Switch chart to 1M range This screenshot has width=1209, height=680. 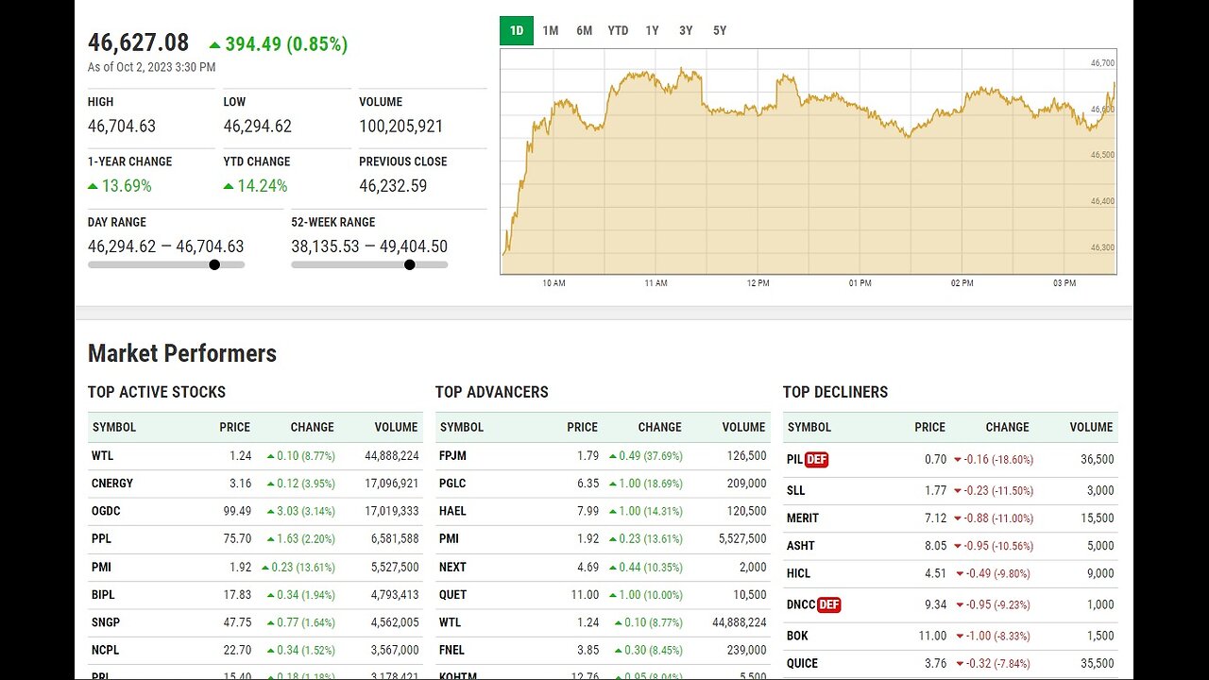(x=551, y=30)
